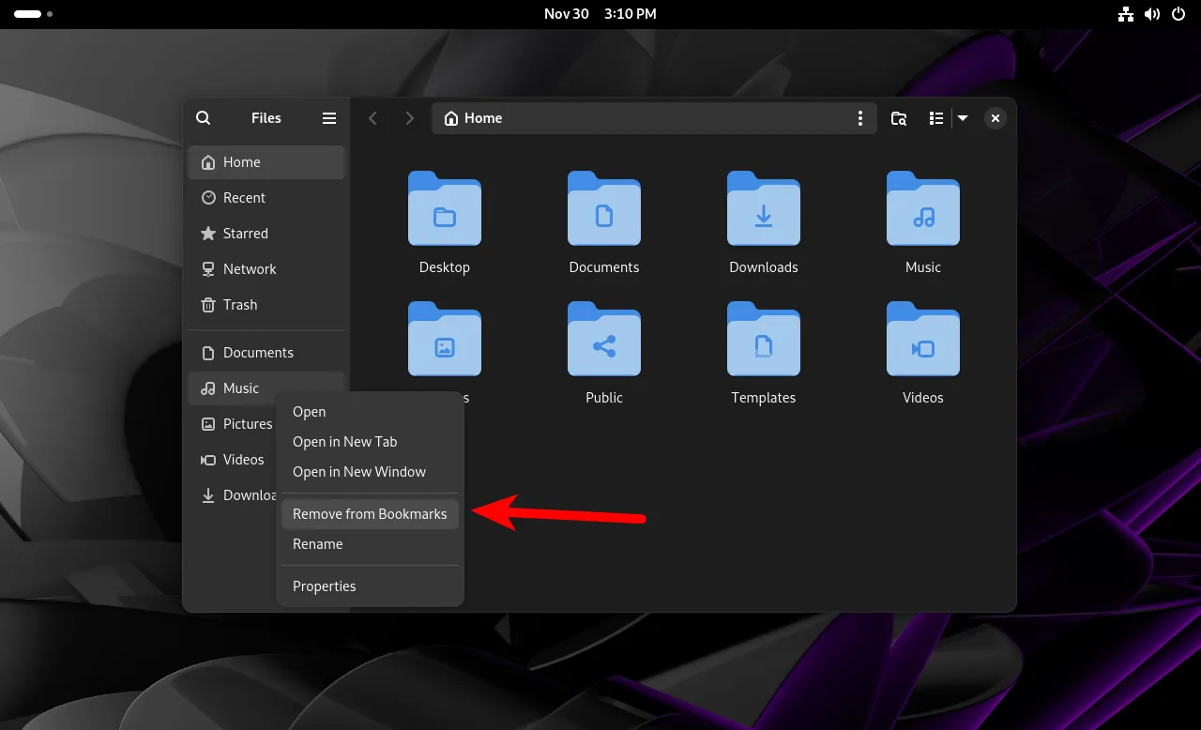Open the Downloads folder icon
The width and height of the screenshot is (1201, 730).
(763, 209)
